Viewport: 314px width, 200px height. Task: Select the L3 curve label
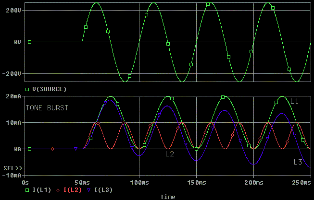[298, 162]
